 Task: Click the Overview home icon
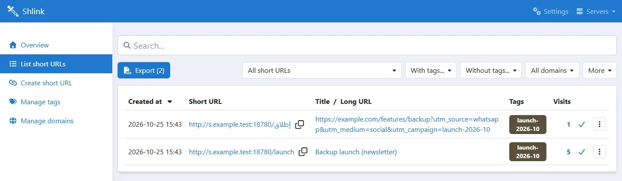13,45
